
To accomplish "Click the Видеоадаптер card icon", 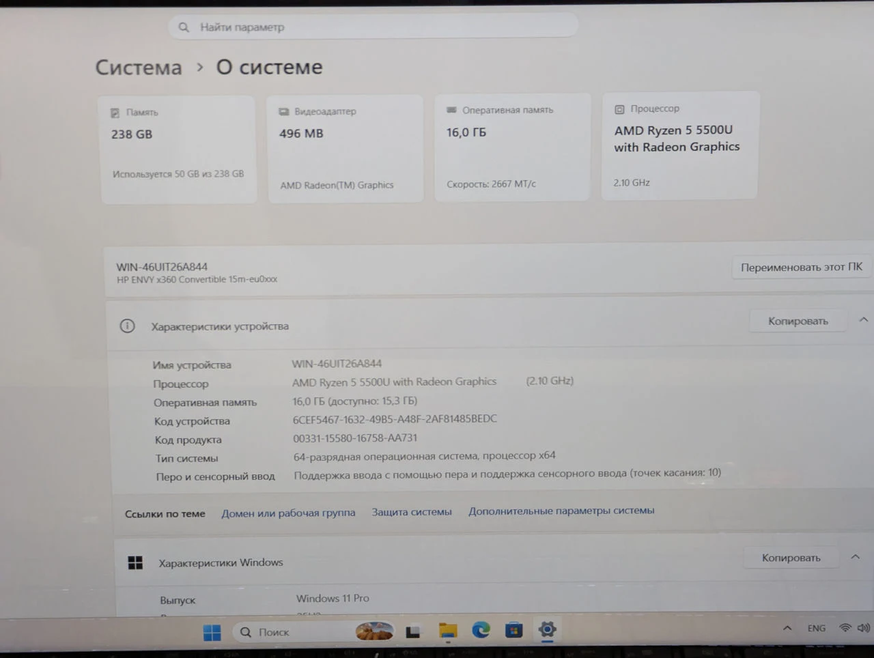I will tap(283, 111).
